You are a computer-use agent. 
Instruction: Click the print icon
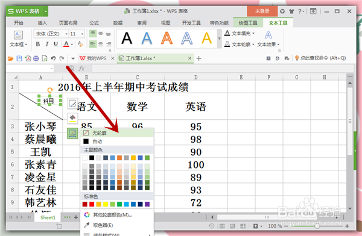[36, 58]
